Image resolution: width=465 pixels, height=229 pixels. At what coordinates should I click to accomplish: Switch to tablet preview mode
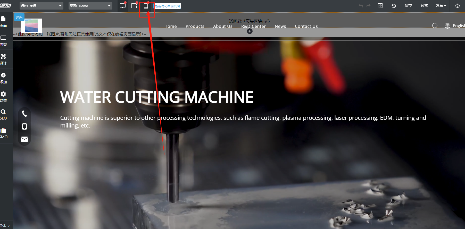tap(134, 6)
